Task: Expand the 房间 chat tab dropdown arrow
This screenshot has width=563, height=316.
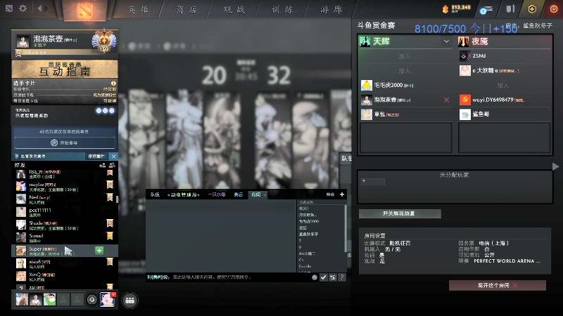Action: (265, 195)
